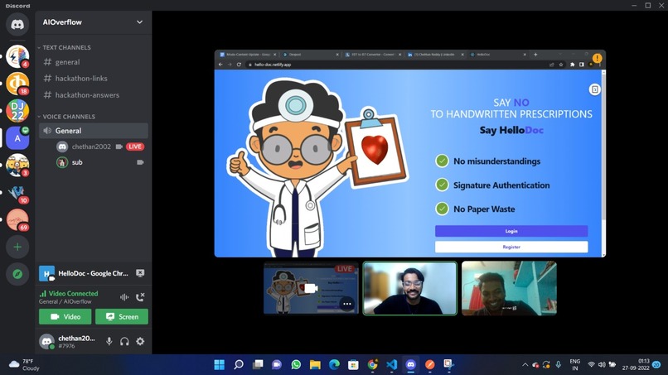Deafen using the headphones icon
The image size is (668, 375).
pyautogui.click(x=124, y=341)
